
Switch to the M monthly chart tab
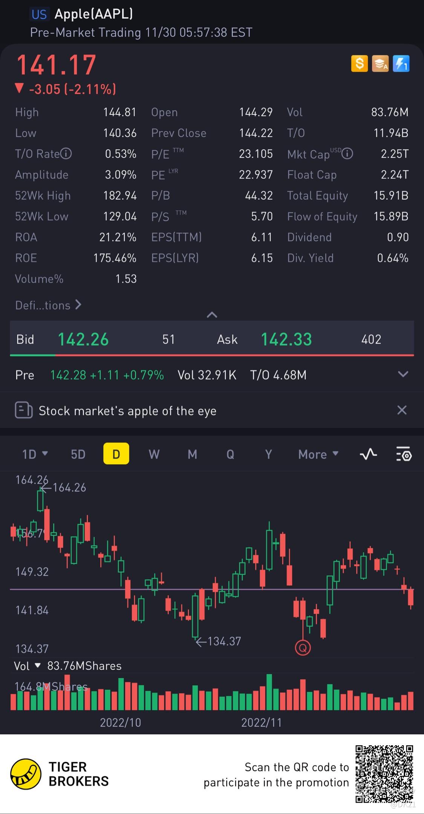192,454
